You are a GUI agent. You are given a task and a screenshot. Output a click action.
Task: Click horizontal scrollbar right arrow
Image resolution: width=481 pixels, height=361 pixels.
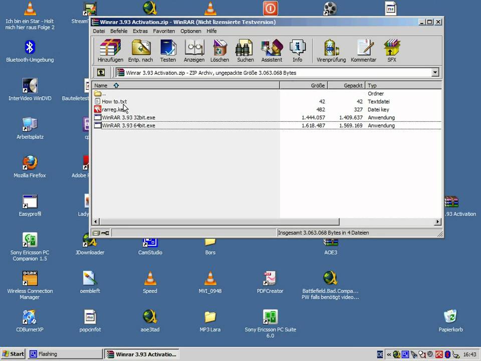point(438,222)
